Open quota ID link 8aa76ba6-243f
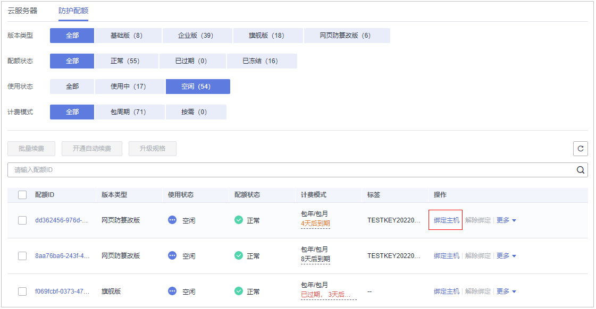The height and width of the screenshot is (309, 596). pyautogui.click(x=62, y=256)
